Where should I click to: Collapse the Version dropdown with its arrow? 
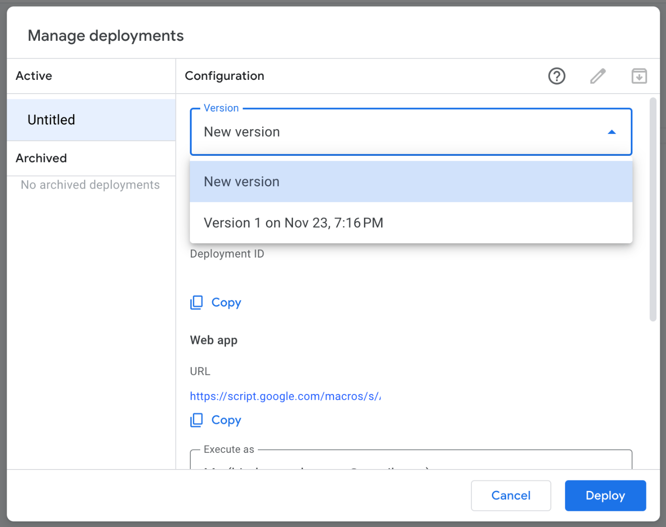pos(612,132)
